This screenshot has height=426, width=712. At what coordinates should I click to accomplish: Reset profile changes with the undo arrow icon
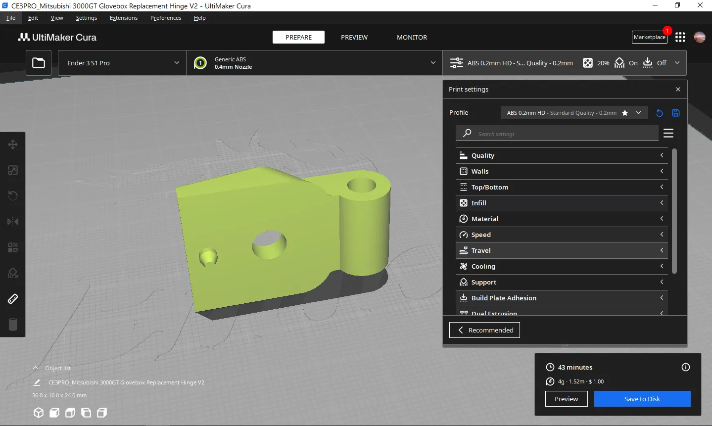[659, 113]
